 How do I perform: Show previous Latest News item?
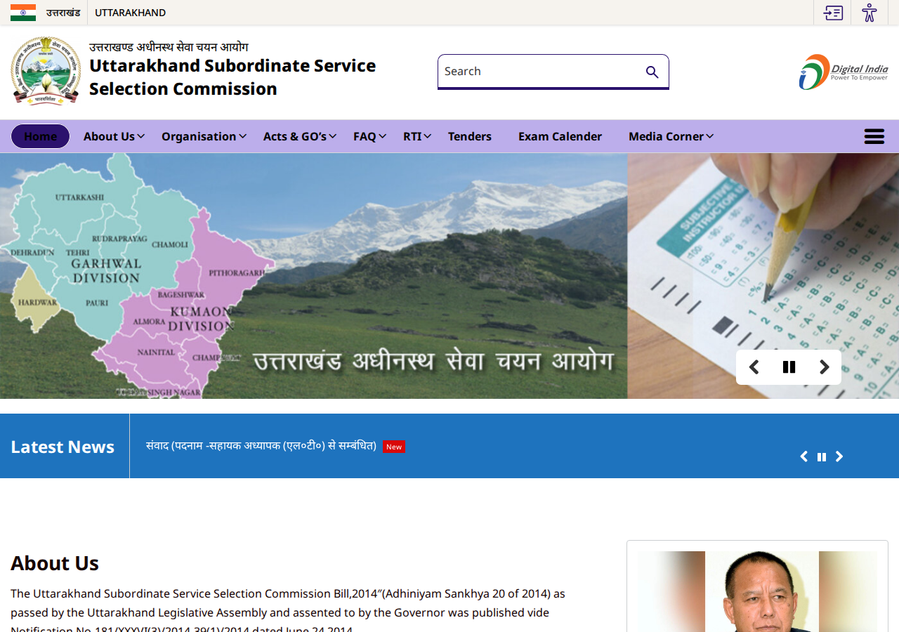[x=804, y=456]
